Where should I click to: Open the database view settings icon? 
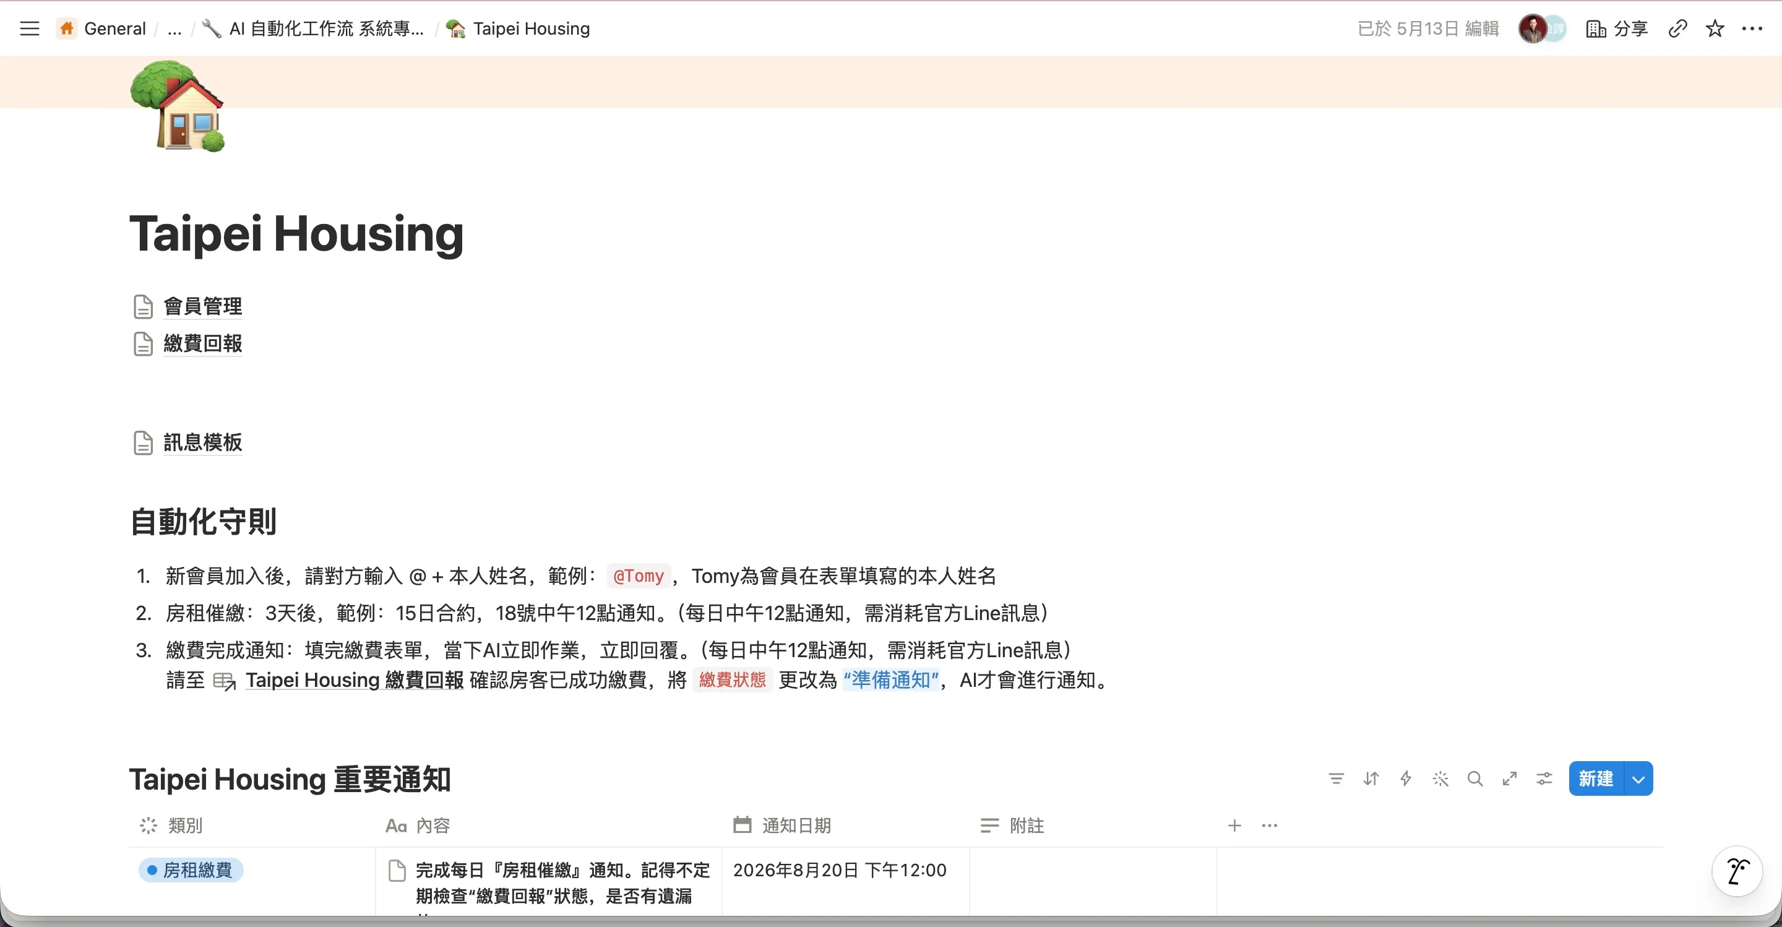[x=1544, y=779]
